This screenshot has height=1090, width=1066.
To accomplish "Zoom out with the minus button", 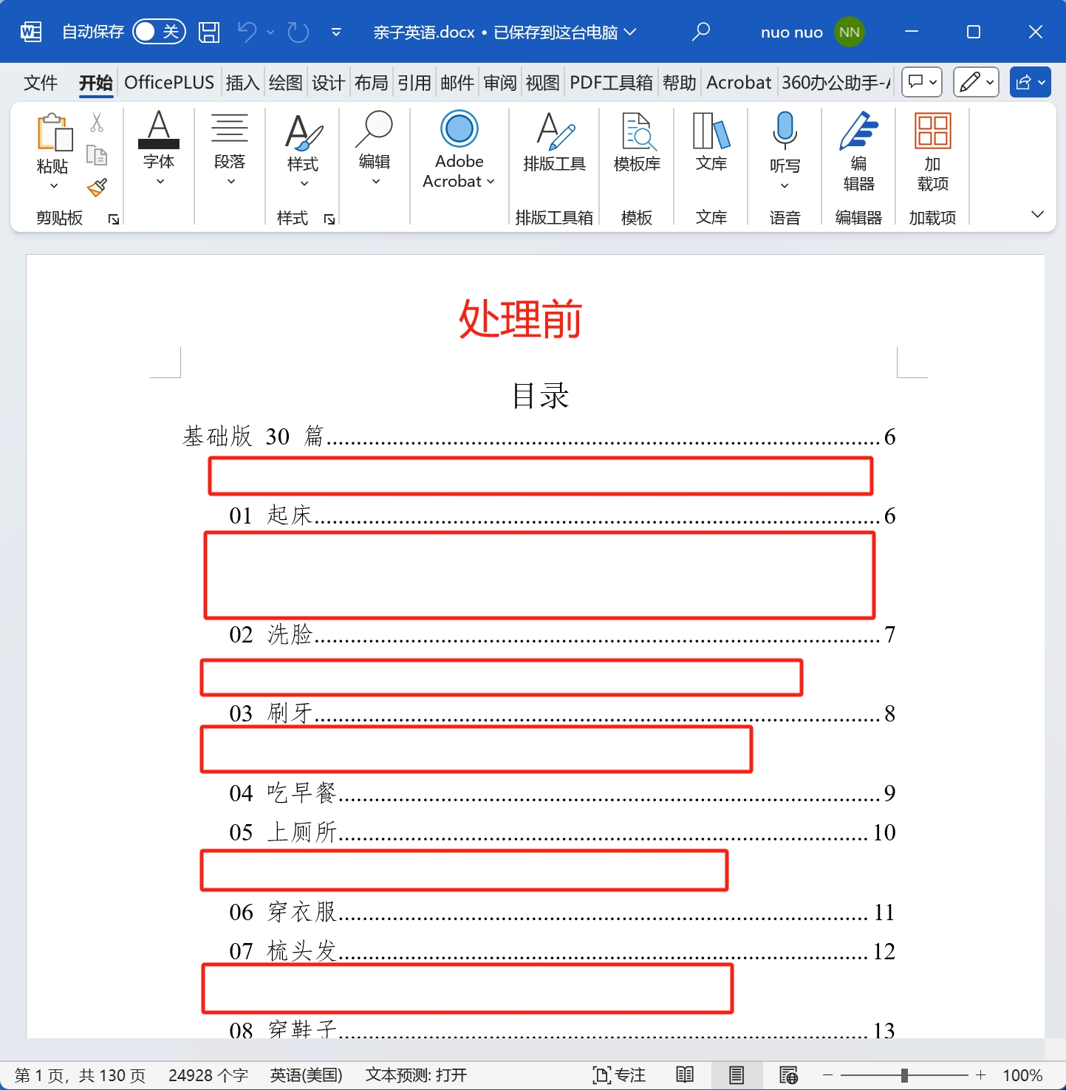I will (x=828, y=1075).
